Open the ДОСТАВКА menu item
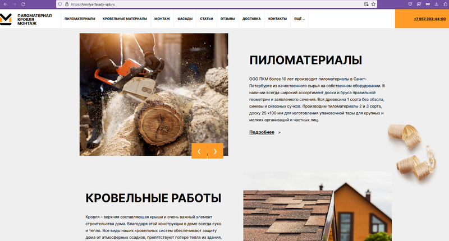The width and height of the screenshot is (449, 241). point(251,18)
